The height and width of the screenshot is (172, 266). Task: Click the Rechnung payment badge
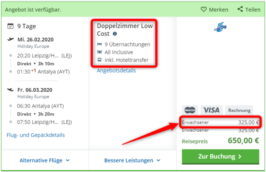coord(239,110)
